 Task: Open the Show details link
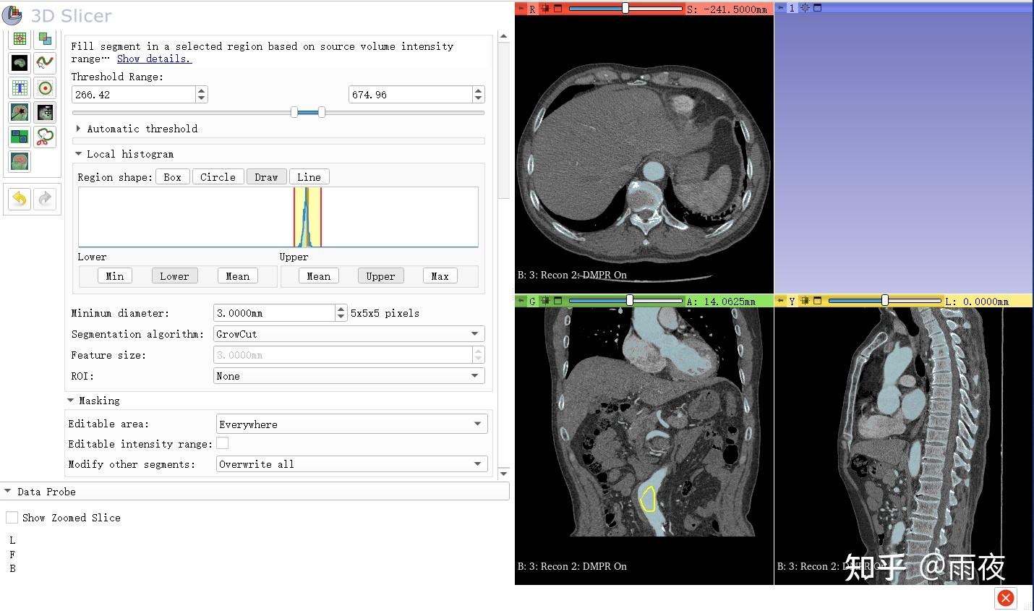pyautogui.click(x=153, y=59)
